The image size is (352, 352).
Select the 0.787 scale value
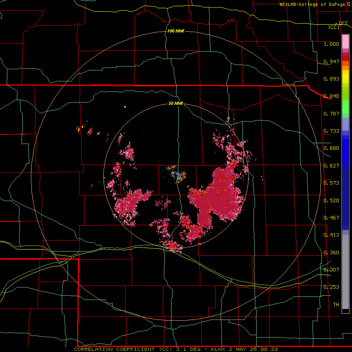pyautogui.click(x=331, y=113)
